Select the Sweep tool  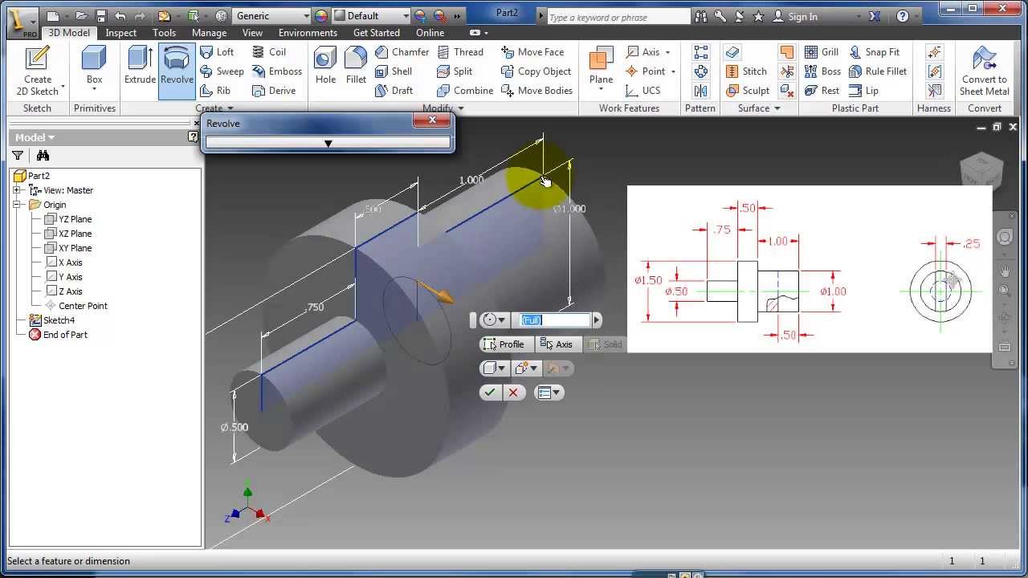click(x=222, y=71)
